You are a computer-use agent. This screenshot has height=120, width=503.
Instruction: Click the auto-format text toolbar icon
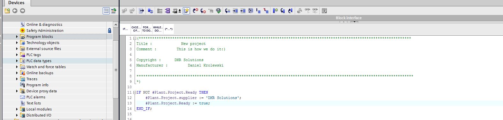coord(251,11)
